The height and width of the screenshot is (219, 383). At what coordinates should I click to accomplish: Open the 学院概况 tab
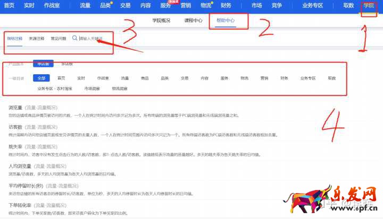coord(161,21)
